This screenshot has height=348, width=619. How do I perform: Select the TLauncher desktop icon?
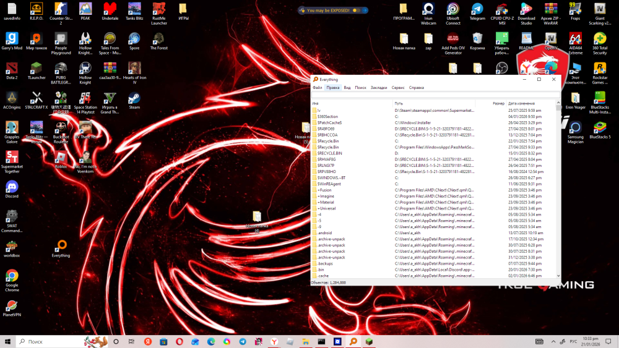[x=37, y=71]
